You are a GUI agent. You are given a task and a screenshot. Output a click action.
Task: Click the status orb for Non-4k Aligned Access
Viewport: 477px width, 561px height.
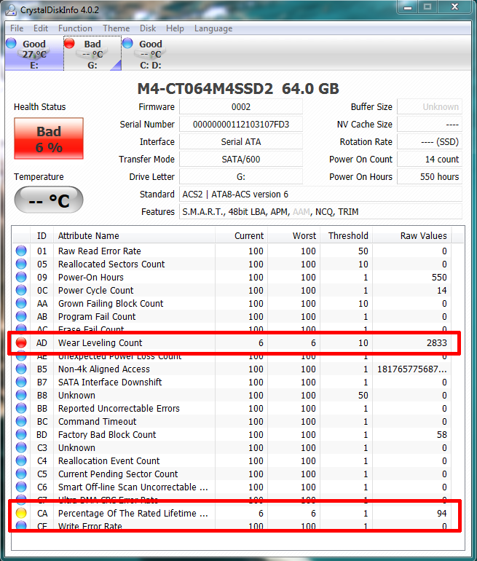21,369
